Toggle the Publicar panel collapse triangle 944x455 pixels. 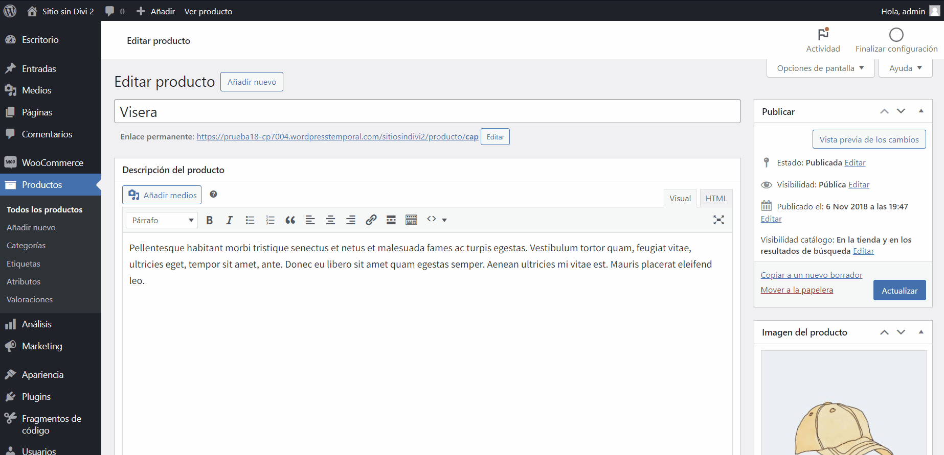pos(920,111)
